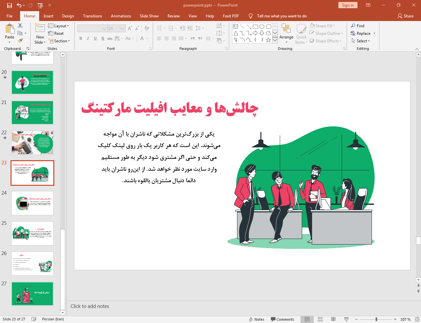Click the Increase Font Size icon

(130, 29)
